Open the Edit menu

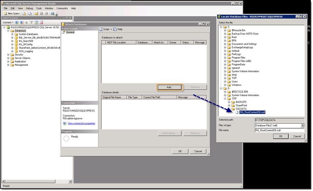(13, 8)
